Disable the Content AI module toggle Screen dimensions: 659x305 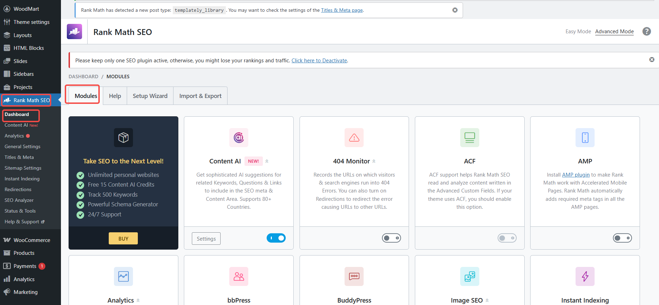(x=276, y=238)
